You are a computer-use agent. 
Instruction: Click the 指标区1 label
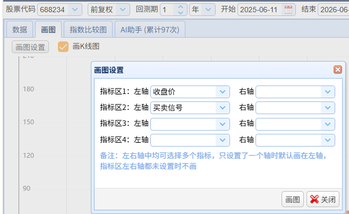[x=115, y=91]
